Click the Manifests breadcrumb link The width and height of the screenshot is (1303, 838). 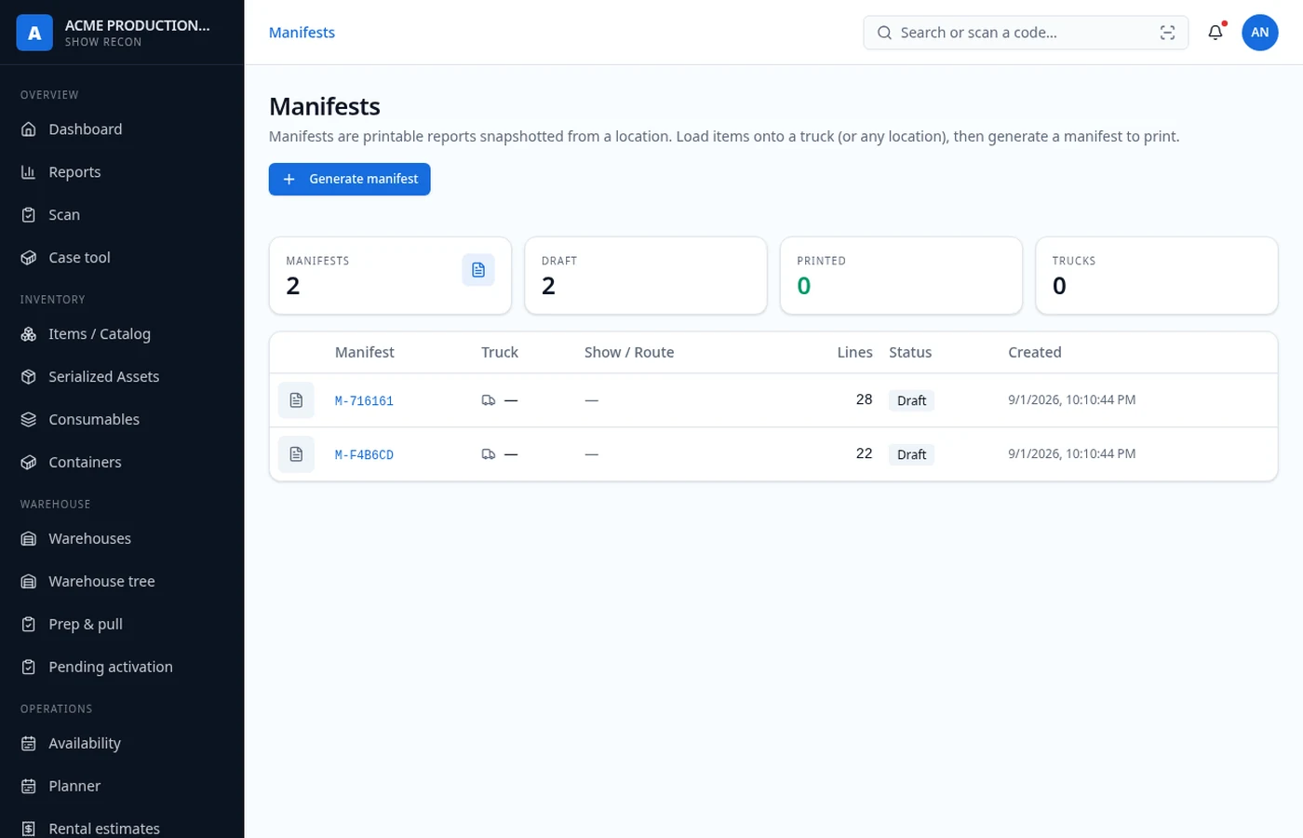tap(302, 33)
